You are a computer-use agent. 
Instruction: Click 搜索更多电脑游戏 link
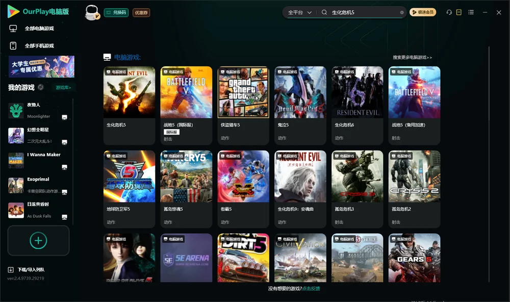[x=413, y=57]
